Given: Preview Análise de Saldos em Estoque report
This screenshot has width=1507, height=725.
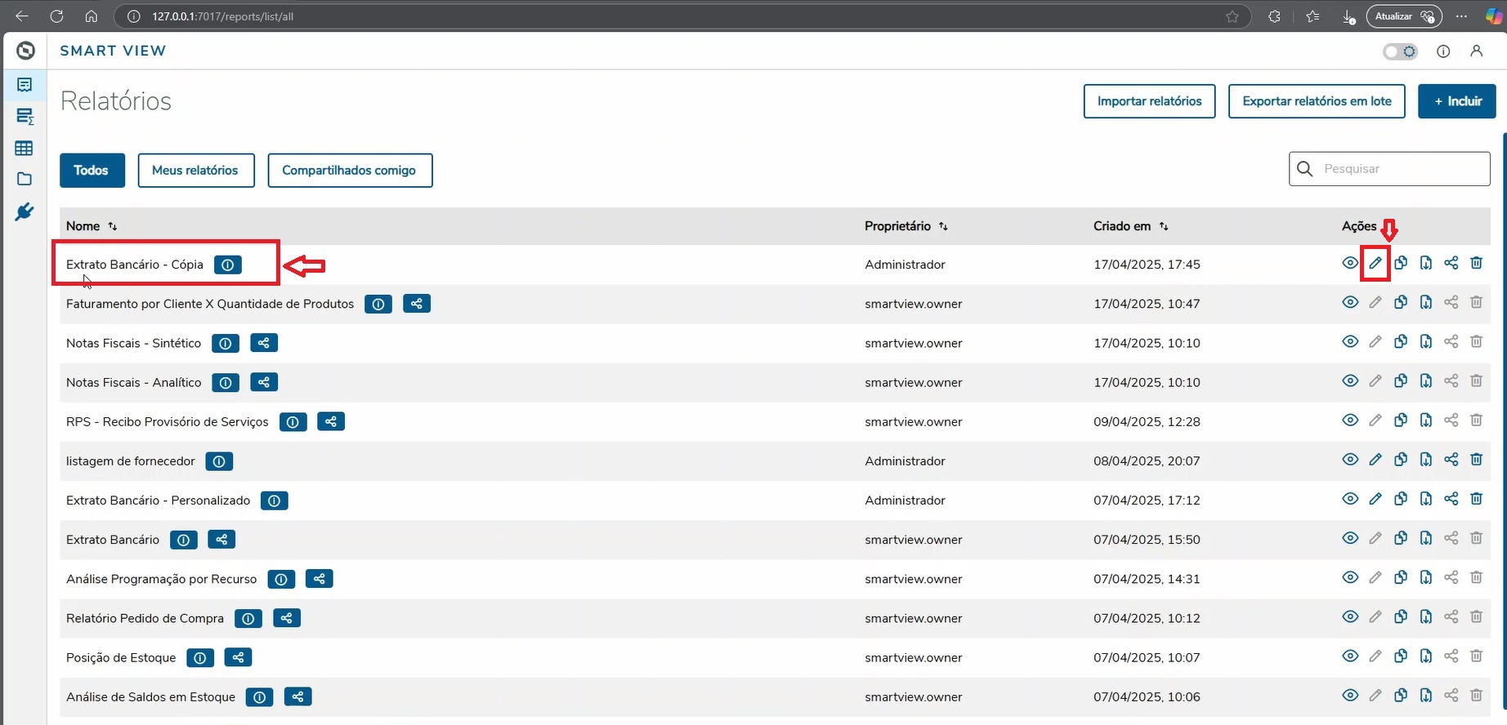Looking at the screenshot, I should [1350, 696].
